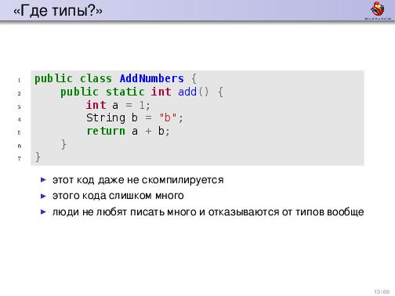Click the first blue triangle bullet marker
The height and width of the screenshot is (296, 395).
43,180
